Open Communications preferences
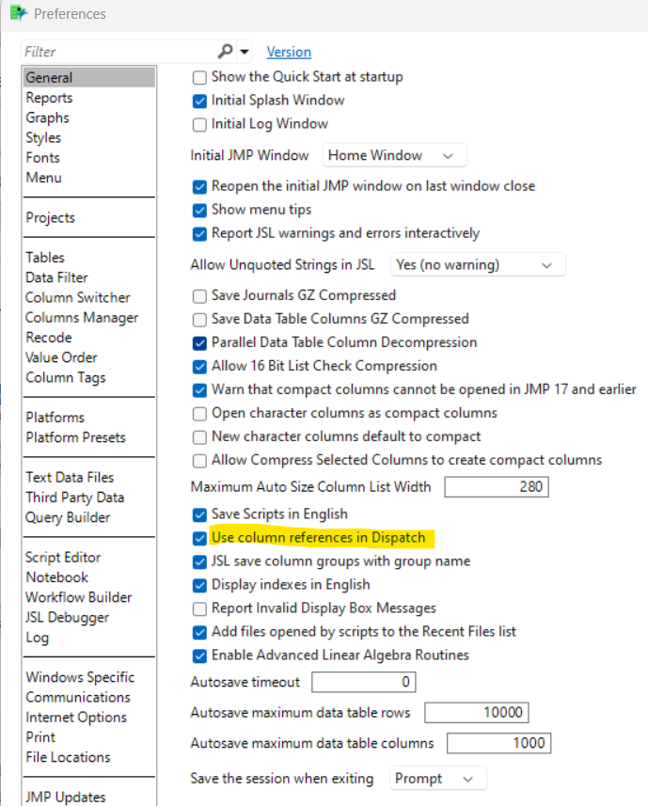The image size is (648, 806). pyautogui.click(x=78, y=698)
